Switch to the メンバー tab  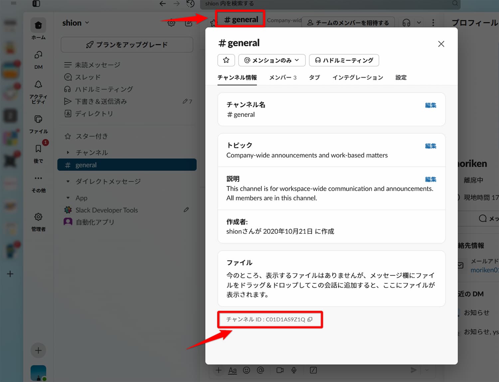[282, 77]
